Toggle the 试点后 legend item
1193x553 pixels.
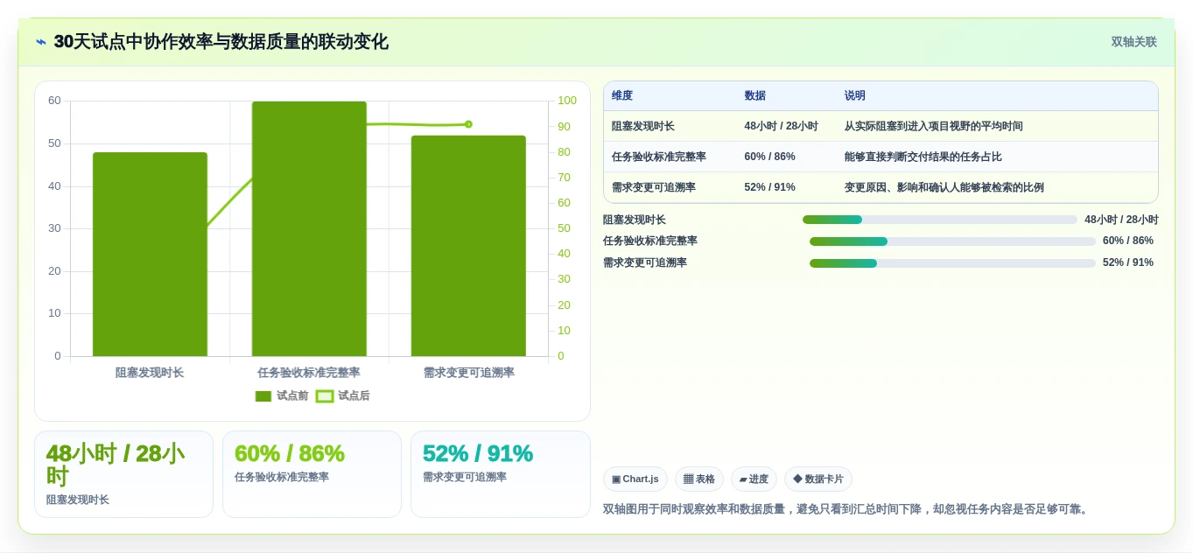pos(343,395)
